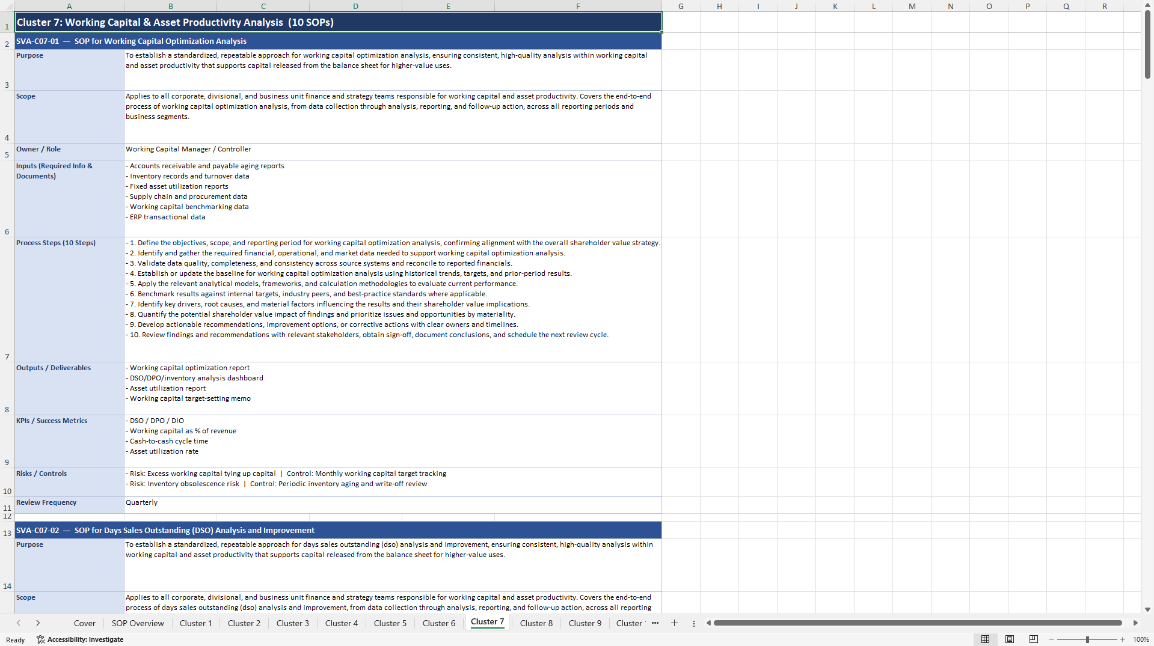Click the vertical scrollbar thumb

click(1147, 44)
